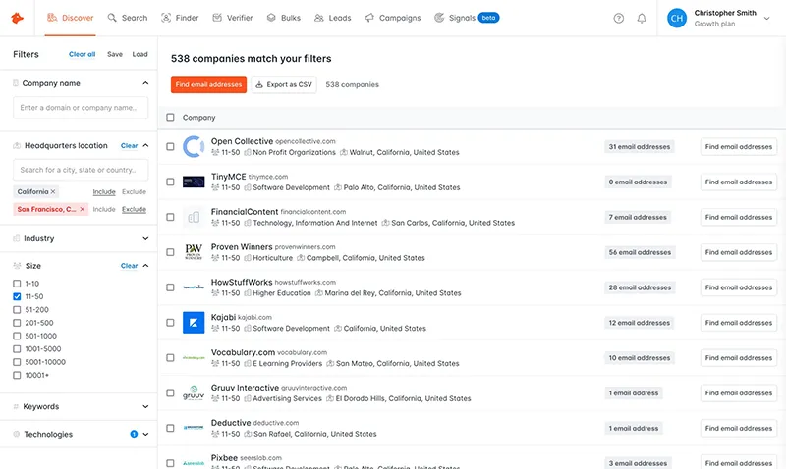
Task: Click the FinancialContent placeholder logo
Action: coord(194,217)
